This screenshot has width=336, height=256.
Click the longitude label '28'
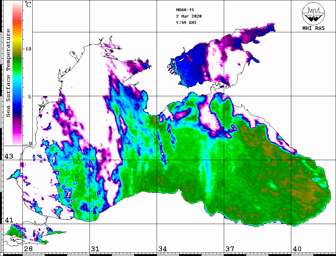(x=28, y=249)
